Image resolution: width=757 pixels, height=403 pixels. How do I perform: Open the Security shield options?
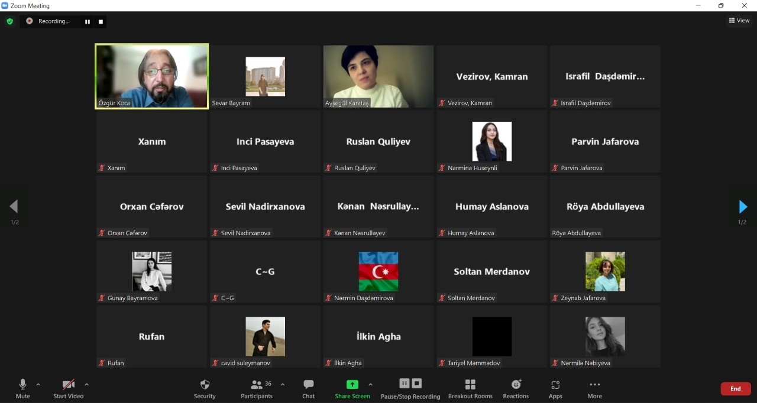coord(205,388)
